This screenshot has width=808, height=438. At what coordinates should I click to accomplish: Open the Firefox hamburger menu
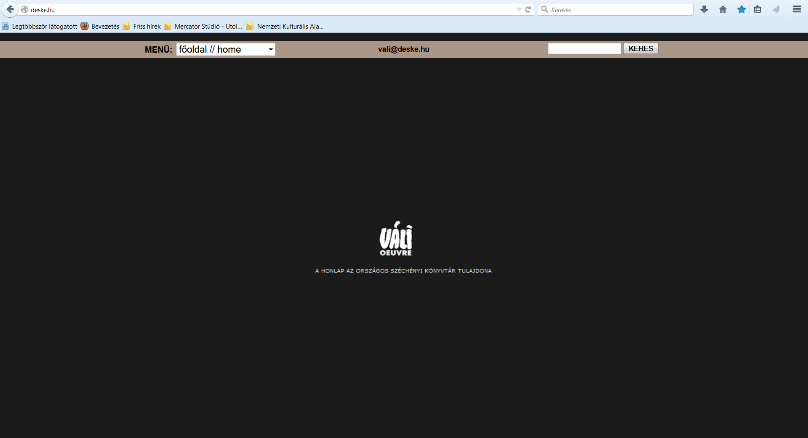[797, 9]
